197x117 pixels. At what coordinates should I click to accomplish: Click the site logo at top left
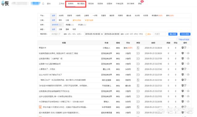coord(5,3)
